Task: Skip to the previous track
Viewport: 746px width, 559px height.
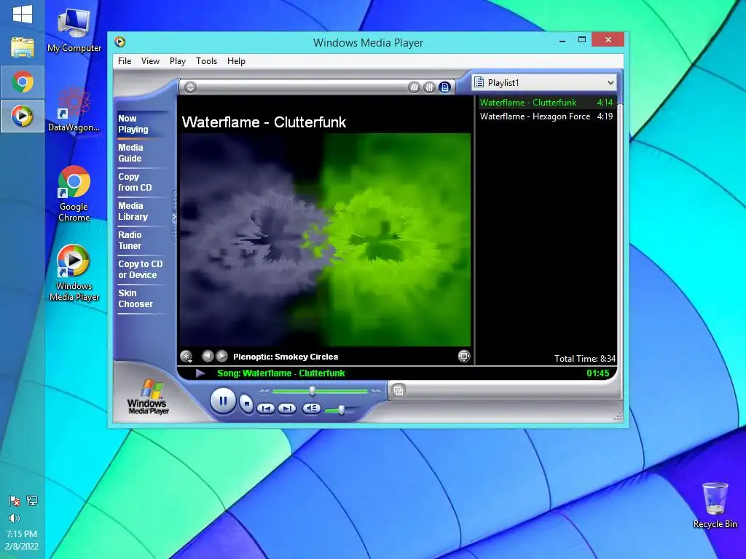Action: coord(266,408)
